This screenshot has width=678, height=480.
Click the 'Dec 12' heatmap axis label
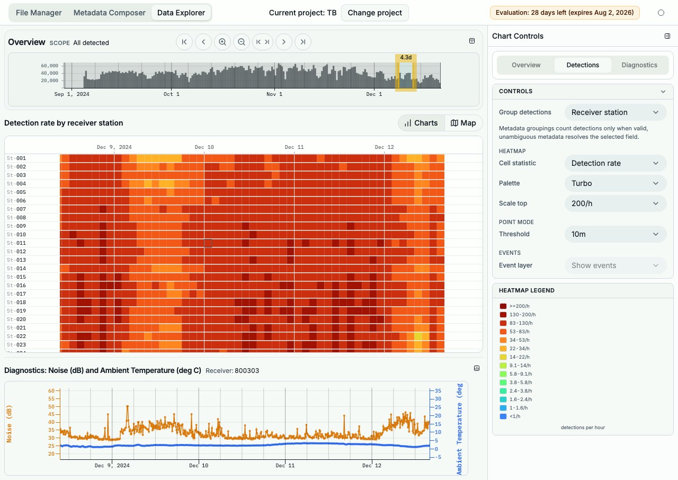pos(385,147)
